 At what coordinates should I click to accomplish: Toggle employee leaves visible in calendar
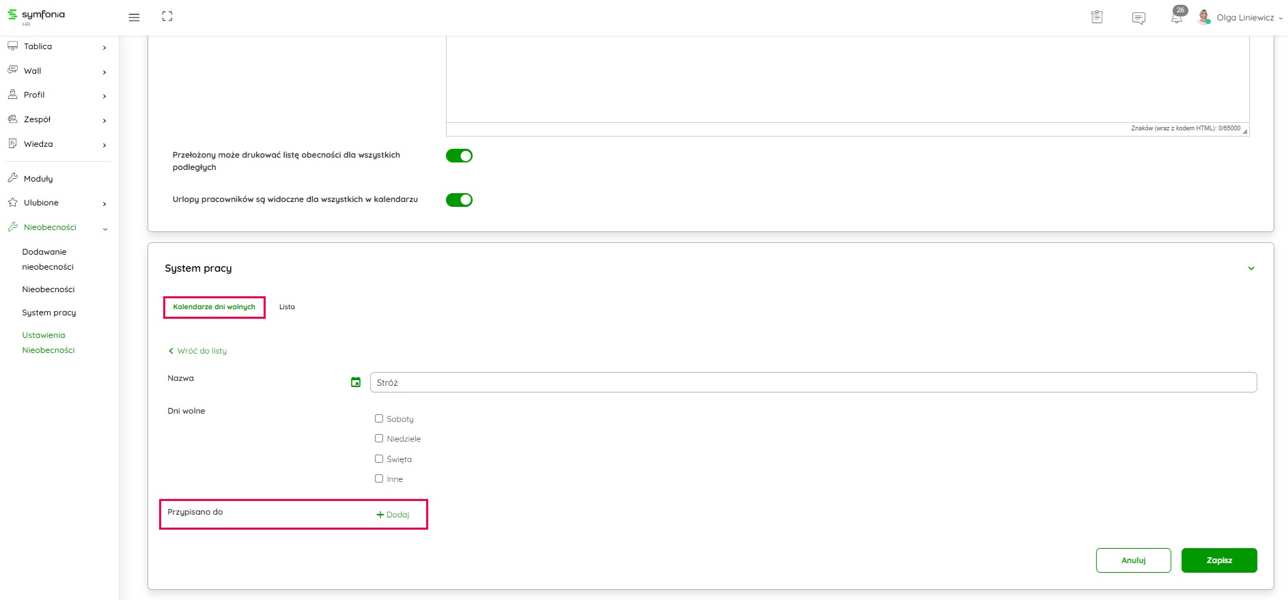(459, 200)
